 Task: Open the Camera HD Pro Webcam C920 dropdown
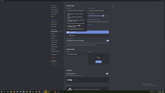(x=77, y=54)
